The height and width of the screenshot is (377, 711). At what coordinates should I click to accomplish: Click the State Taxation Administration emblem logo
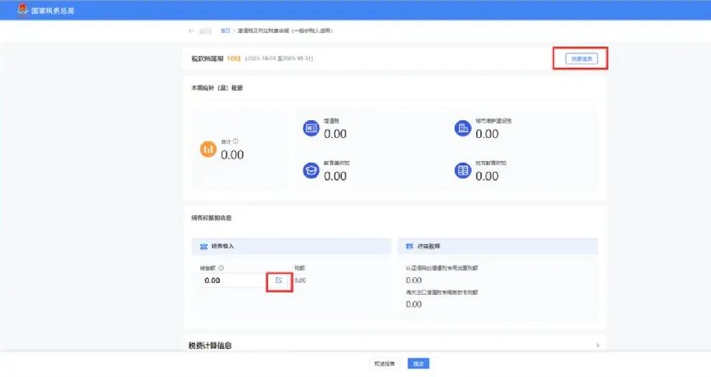coord(20,9)
